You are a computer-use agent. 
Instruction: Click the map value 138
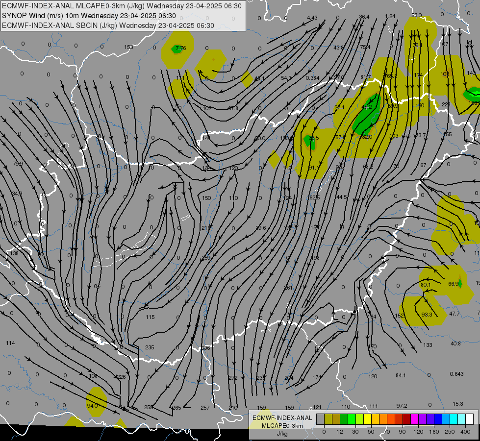14,253
